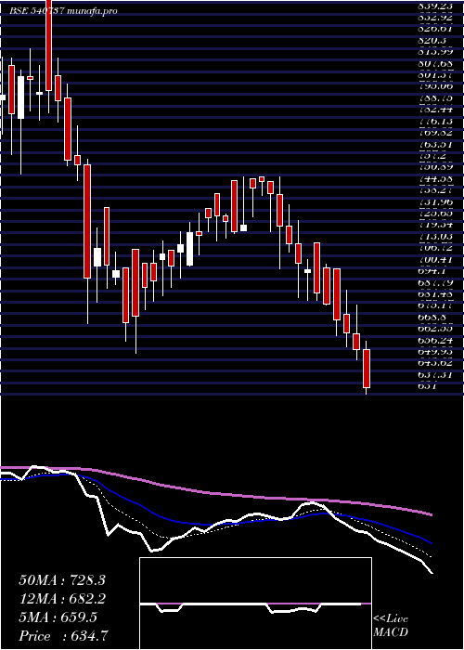The image size is (464, 650).
Task: Click the <<Live MACD label
Action: click(391, 626)
